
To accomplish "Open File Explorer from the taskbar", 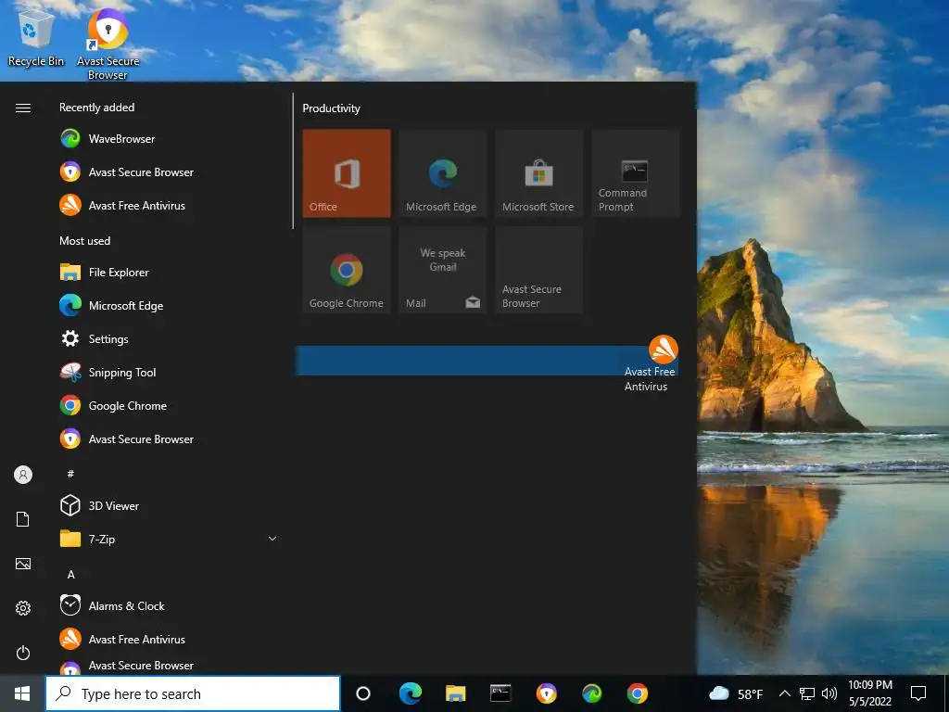I will point(455,693).
